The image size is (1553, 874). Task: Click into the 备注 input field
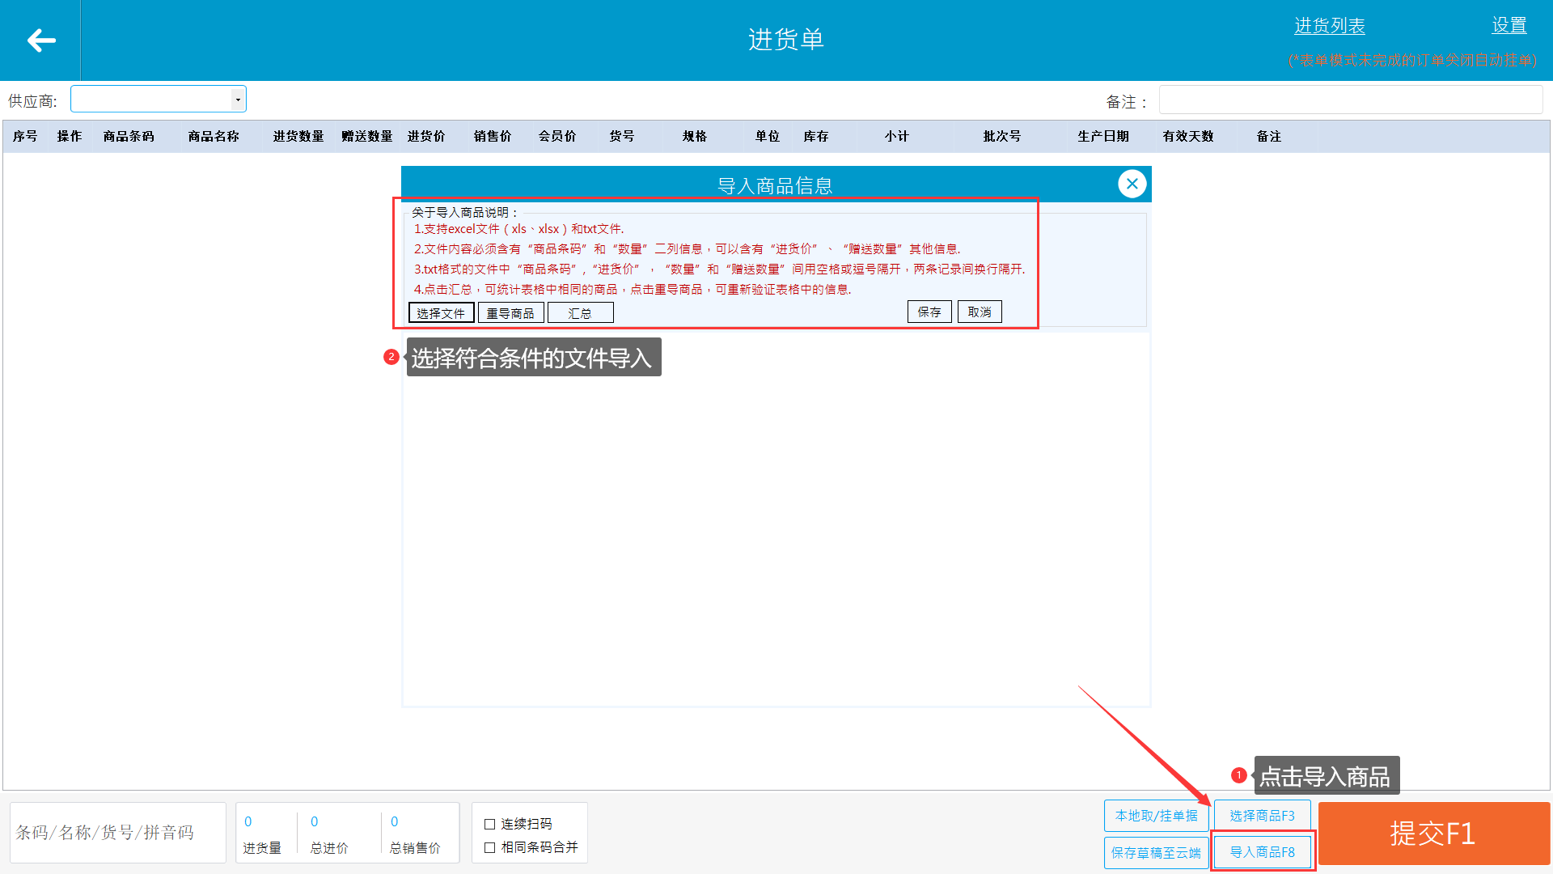point(1350,100)
